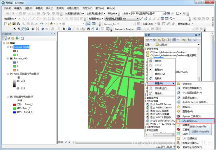This screenshot has height=150, width=216.
Task: Click the Add Data plus icon
Action: [x=51, y=24]
